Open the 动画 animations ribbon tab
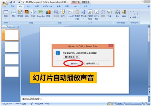Image resolution: width=151 pixels, height=106 pixels. coord(37,6)
